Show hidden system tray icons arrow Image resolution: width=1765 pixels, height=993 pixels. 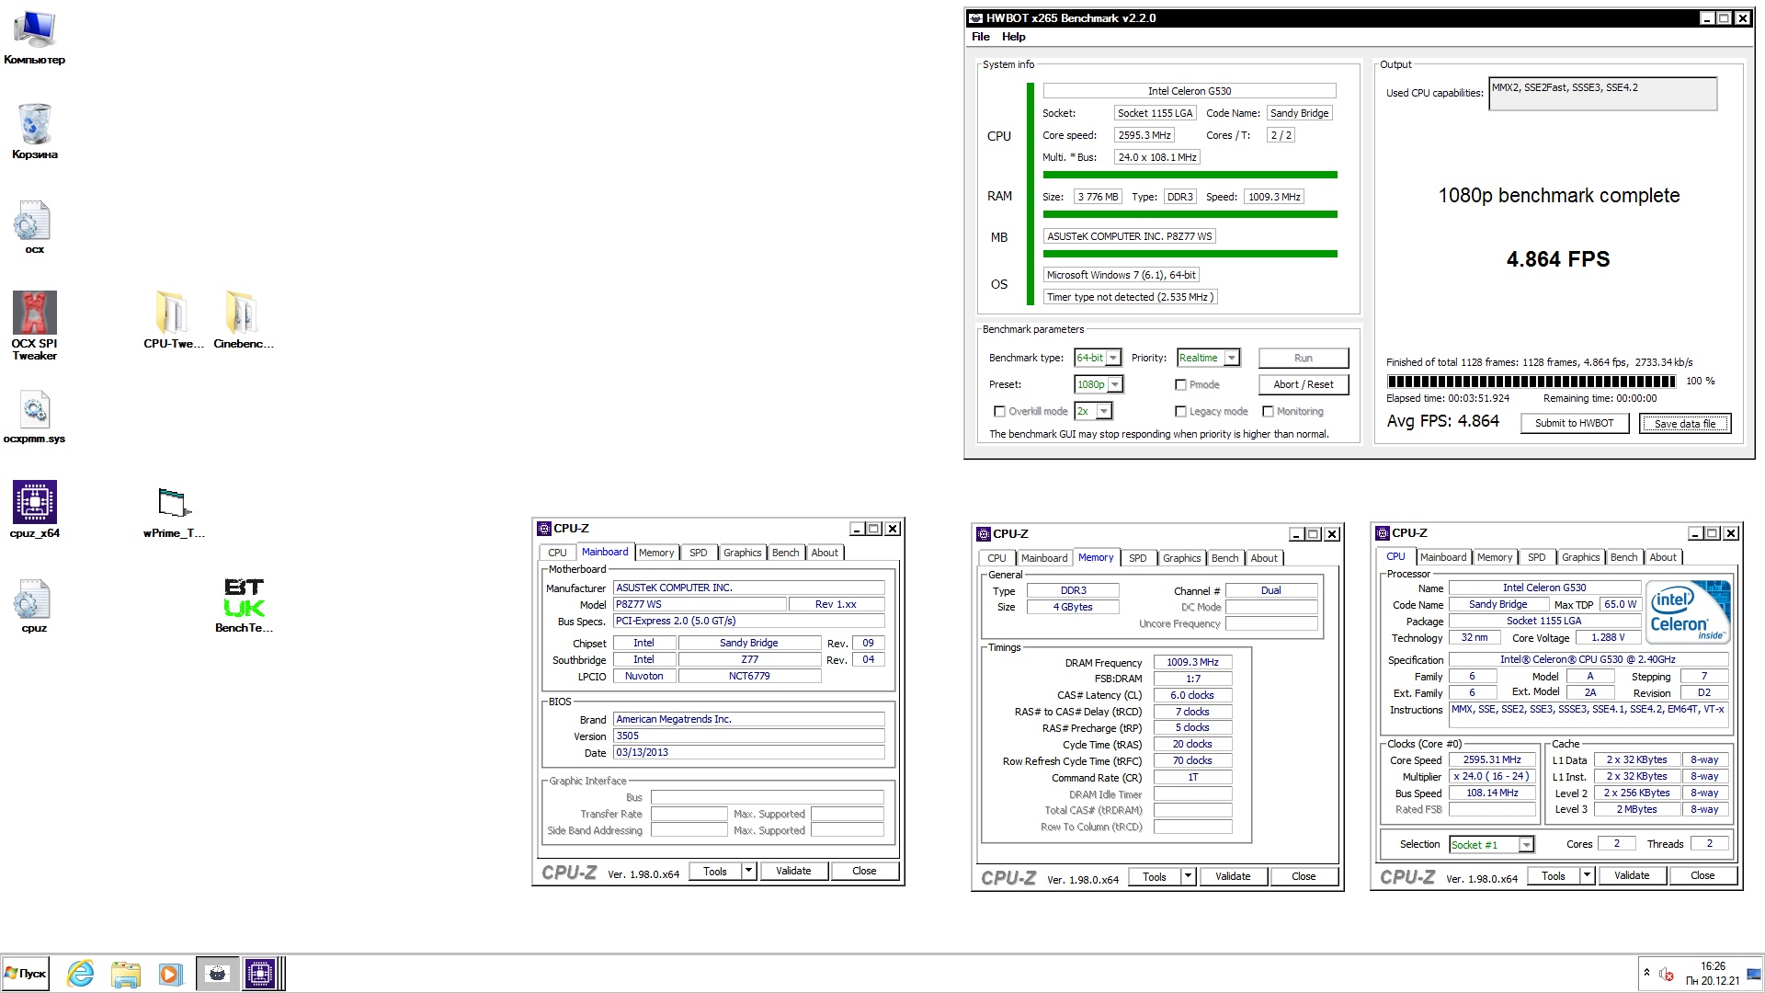coord(1645,973)
